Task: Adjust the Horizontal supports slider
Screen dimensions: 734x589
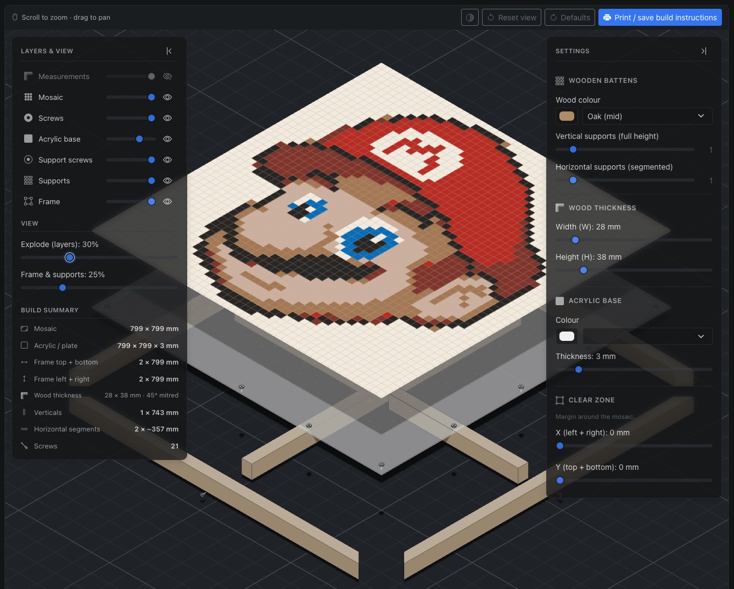Action: 625,180
